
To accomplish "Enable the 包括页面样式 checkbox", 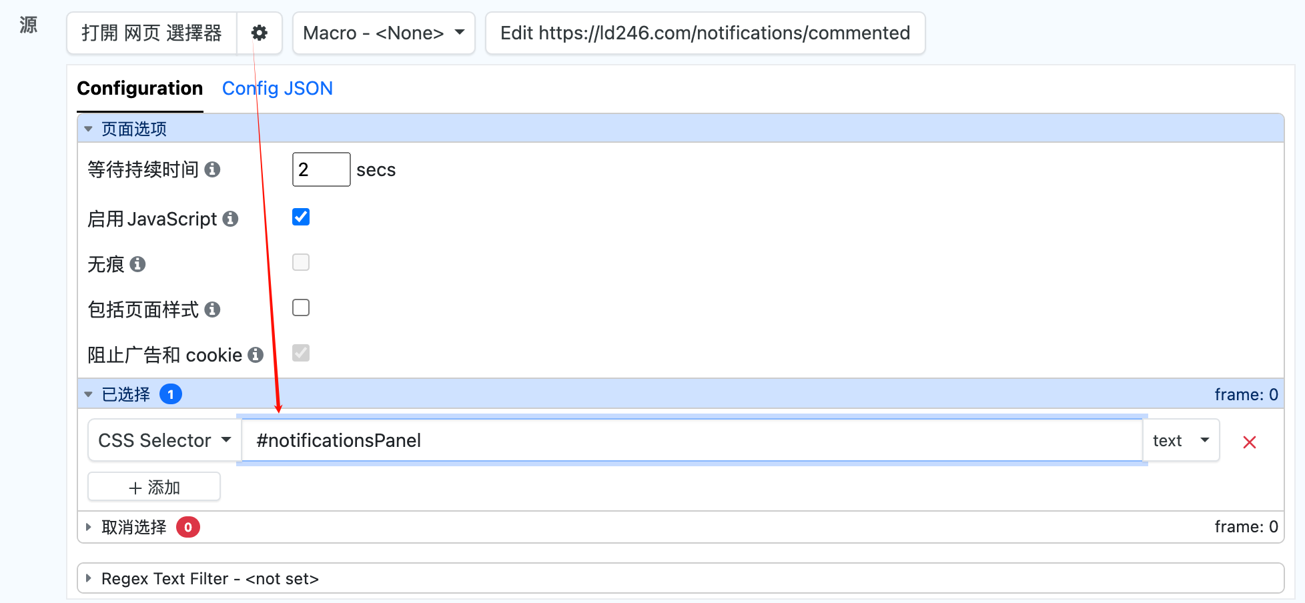I will [x=301, y=308].
